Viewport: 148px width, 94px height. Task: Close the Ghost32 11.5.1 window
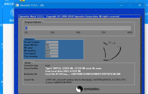pyautogui.click(x=140, y=5)
